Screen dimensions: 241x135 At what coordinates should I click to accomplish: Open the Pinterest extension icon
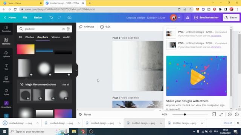[x=215, y=9]
